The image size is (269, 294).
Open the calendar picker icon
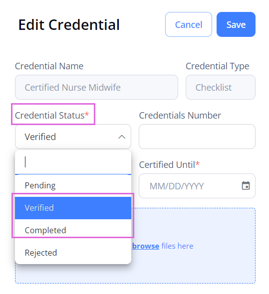[x=246, y=186]
